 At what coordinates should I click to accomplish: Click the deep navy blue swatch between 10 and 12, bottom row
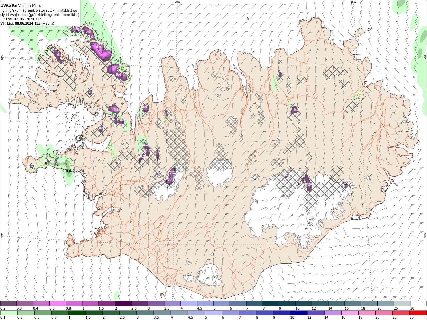[x=298, y=313]
